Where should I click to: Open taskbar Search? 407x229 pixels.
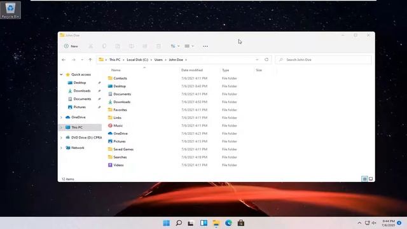179,223
